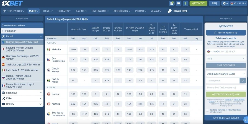Screen dimensions: 248x124
Task: Expand the Kriket section
Action: tap(41, 98)
